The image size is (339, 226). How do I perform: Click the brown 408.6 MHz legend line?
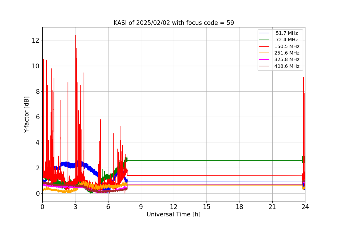pyautogui.click(x=264, y=66)
